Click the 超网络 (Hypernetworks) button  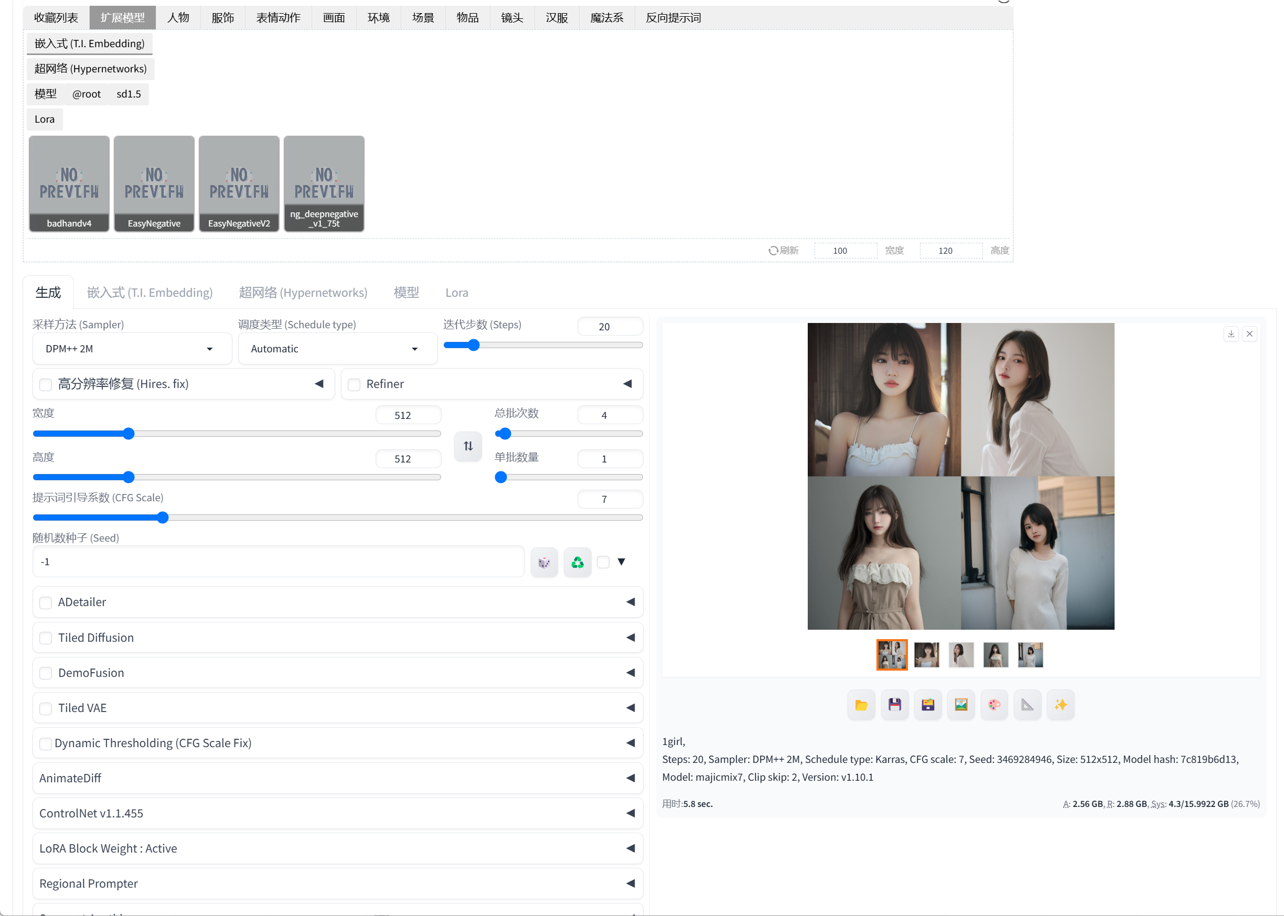pos(90,69)
